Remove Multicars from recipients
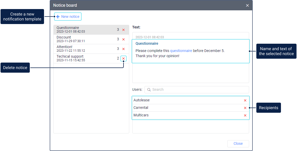This screenshot has width=297, height=151. pos(245,115)
